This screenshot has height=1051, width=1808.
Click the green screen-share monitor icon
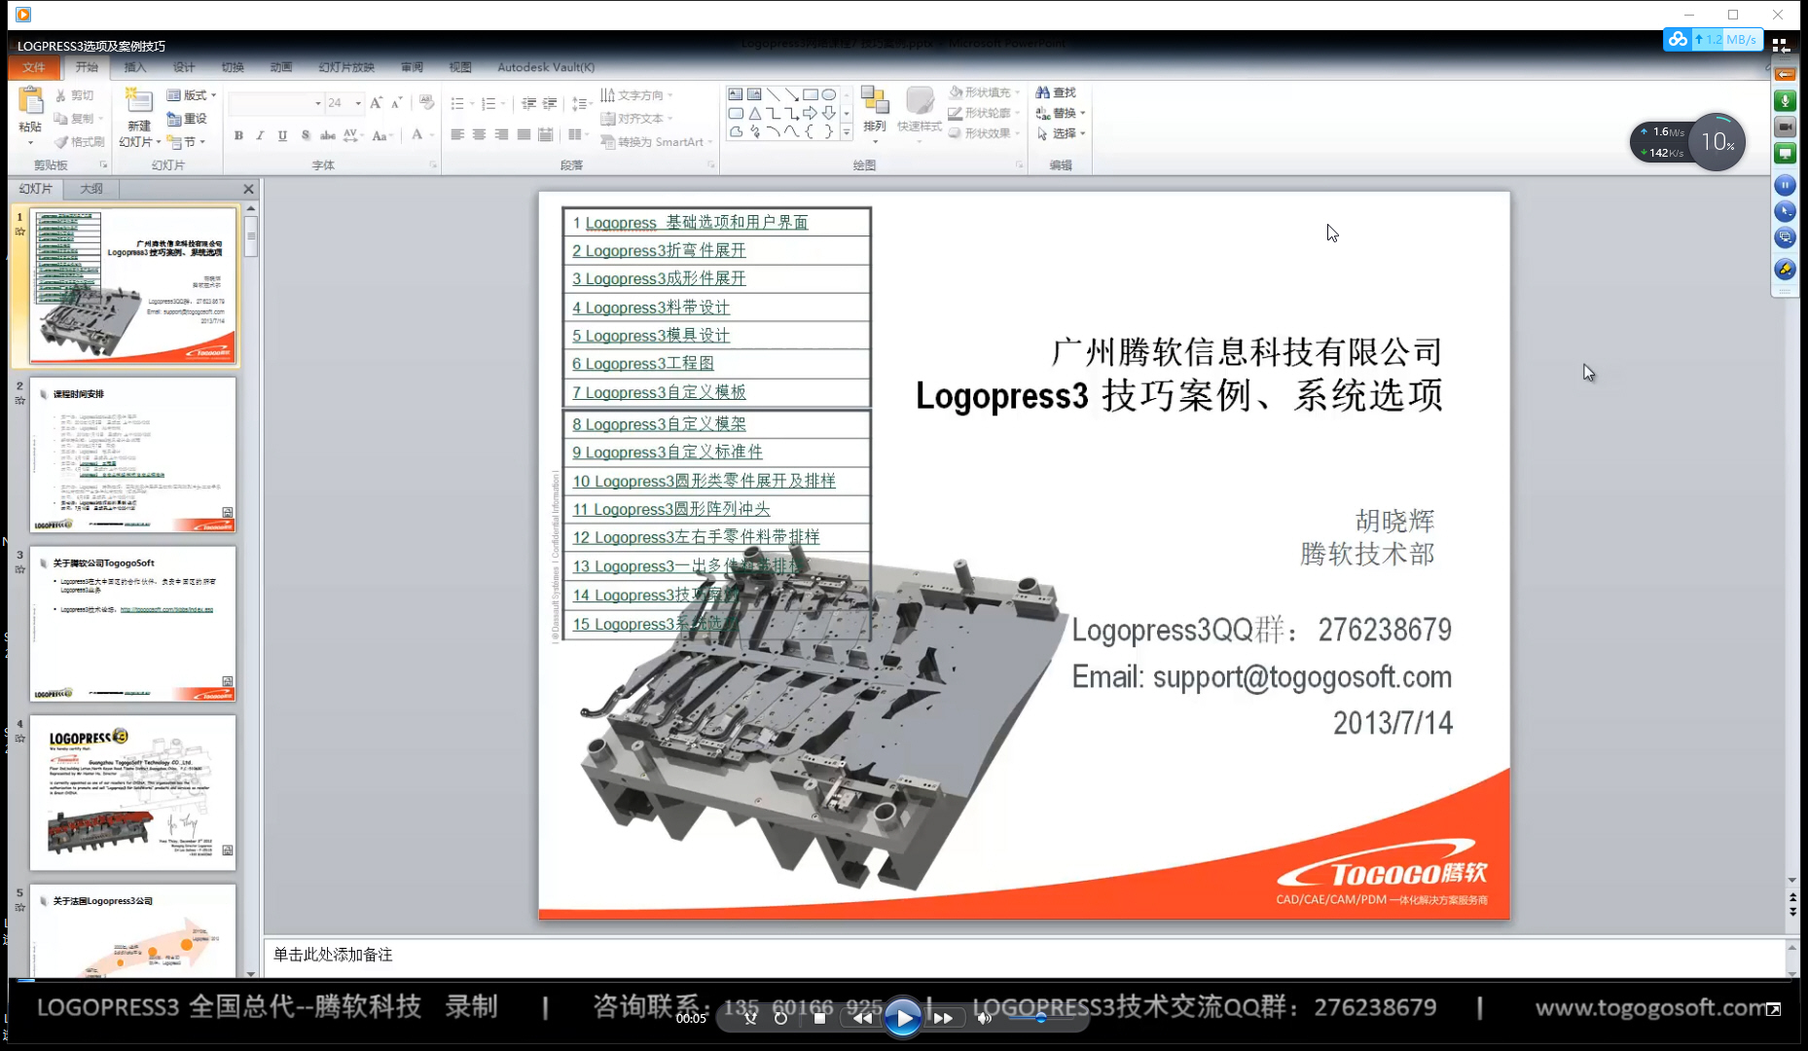pos(1785,153)
